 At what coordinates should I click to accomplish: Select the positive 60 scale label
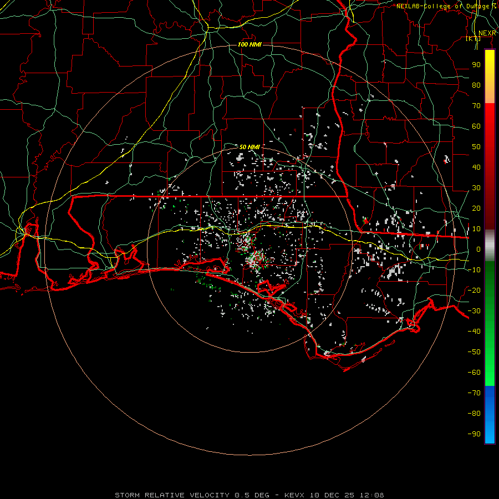[476, 126]
